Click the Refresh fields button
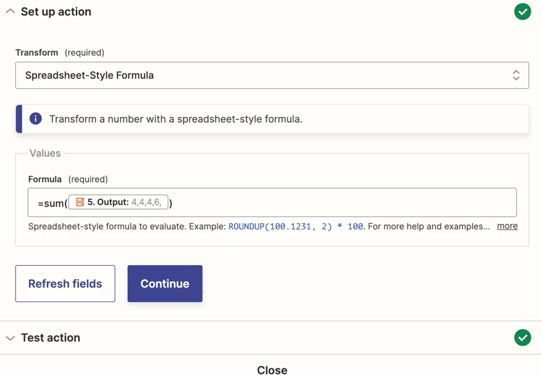The image size is (542, 375). (x=65, y=283)
